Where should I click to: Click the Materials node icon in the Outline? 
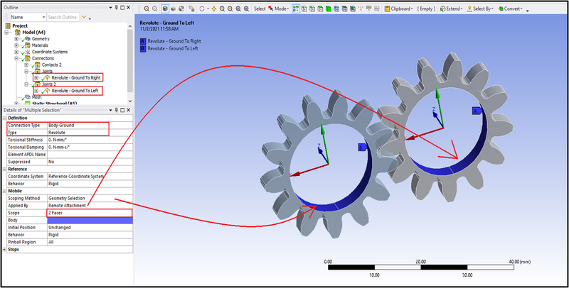(x=28, y=45)
